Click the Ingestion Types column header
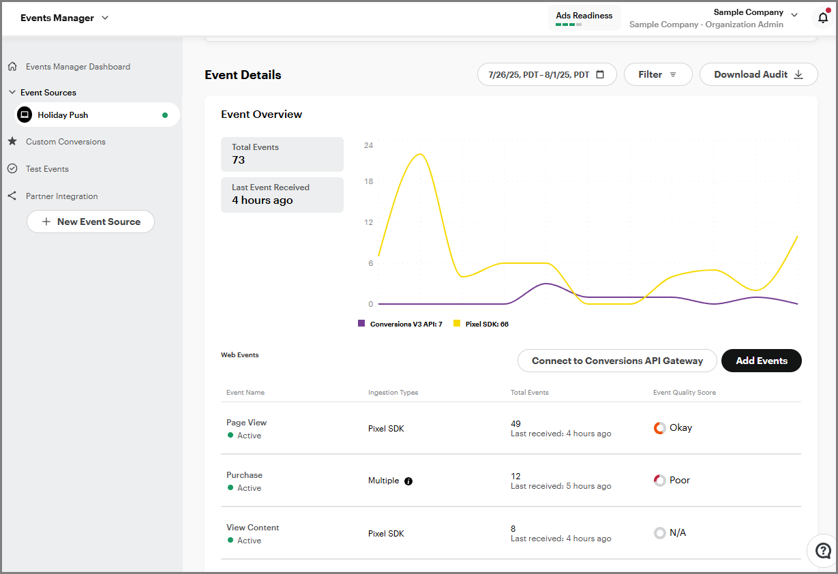 coord(393,393)
